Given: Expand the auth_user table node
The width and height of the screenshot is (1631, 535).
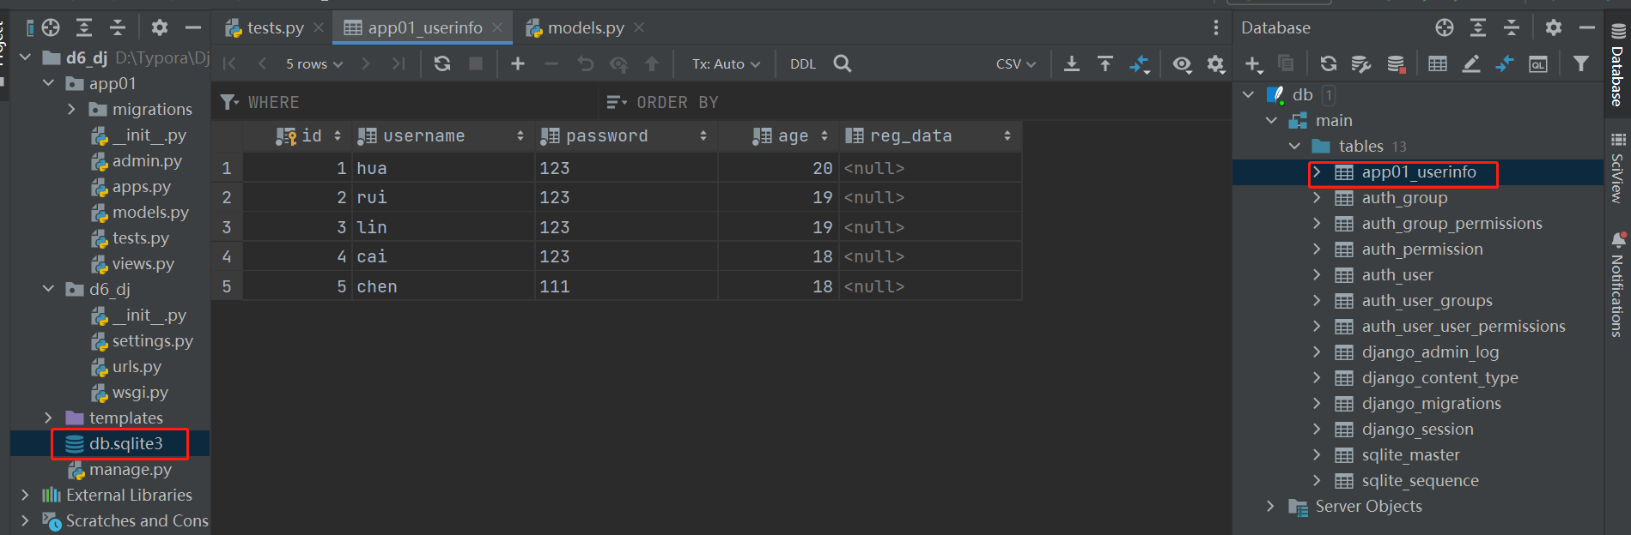Looking at the screenshot, I should pyautogui.click(x=1317, y=274).
